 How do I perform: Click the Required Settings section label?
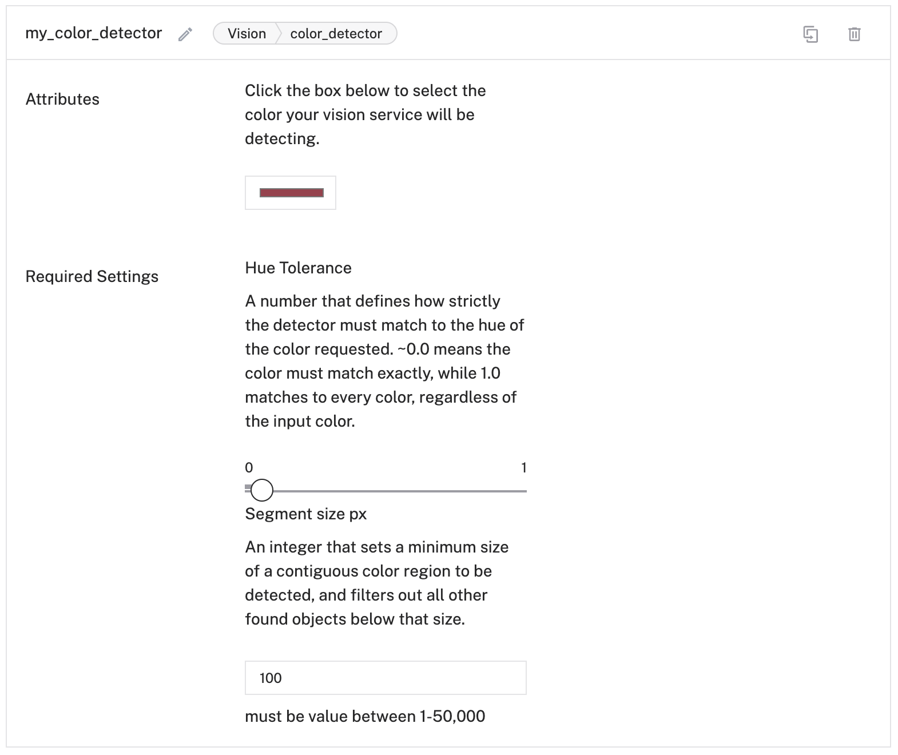92,276
